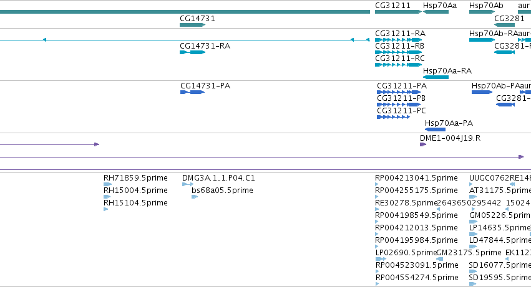Select the CG31211-RB transcript arrows
This screenshot has width=531, height=287.
(398, 52)
